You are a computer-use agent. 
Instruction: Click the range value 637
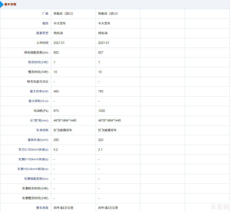[101, 53]
